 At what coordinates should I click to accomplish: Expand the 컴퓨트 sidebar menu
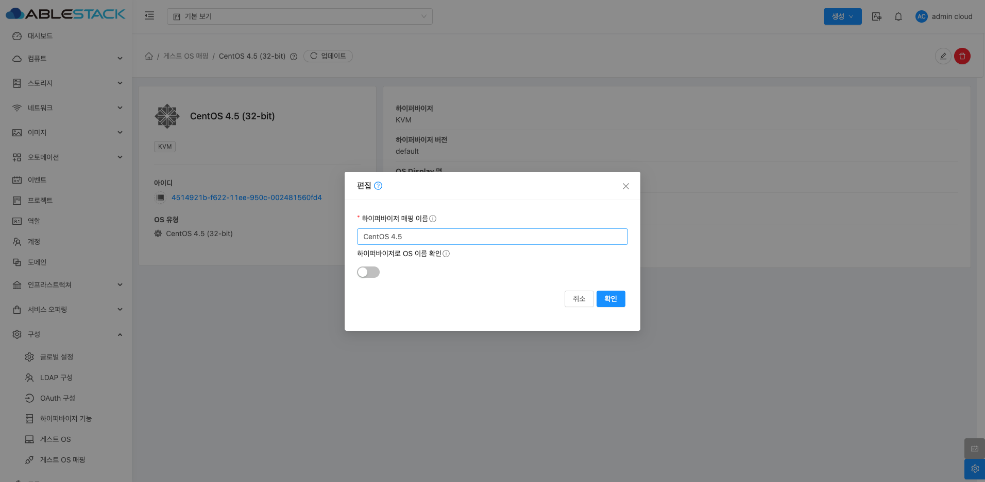(x=67, y=59)
